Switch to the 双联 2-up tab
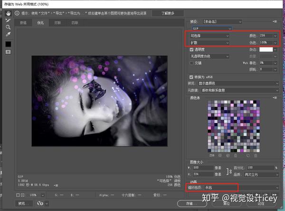The image size is (285, 211). pyautogui.click(x=57, y=23)
